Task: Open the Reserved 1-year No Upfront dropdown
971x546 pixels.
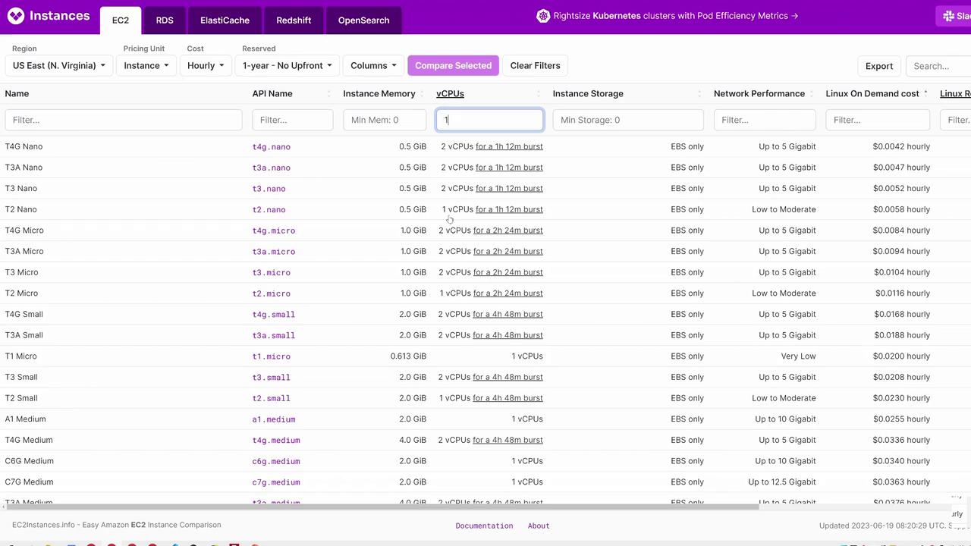Action: click(287, 66)
